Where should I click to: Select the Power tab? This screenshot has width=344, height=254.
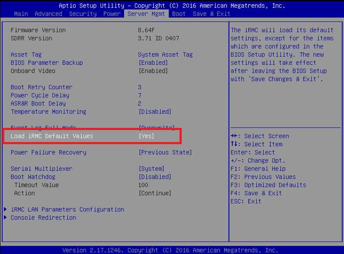tap(112, 14)
